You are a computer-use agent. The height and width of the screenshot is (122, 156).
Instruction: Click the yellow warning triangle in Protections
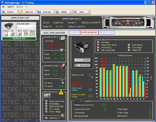(61, 93)
